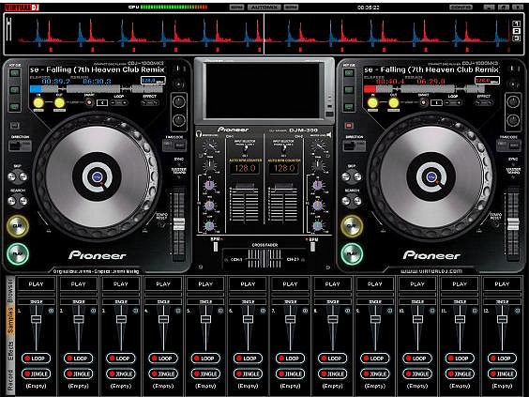Click the right deck 128.0 BPM display box
529x397 pixels.
[487, 81]
